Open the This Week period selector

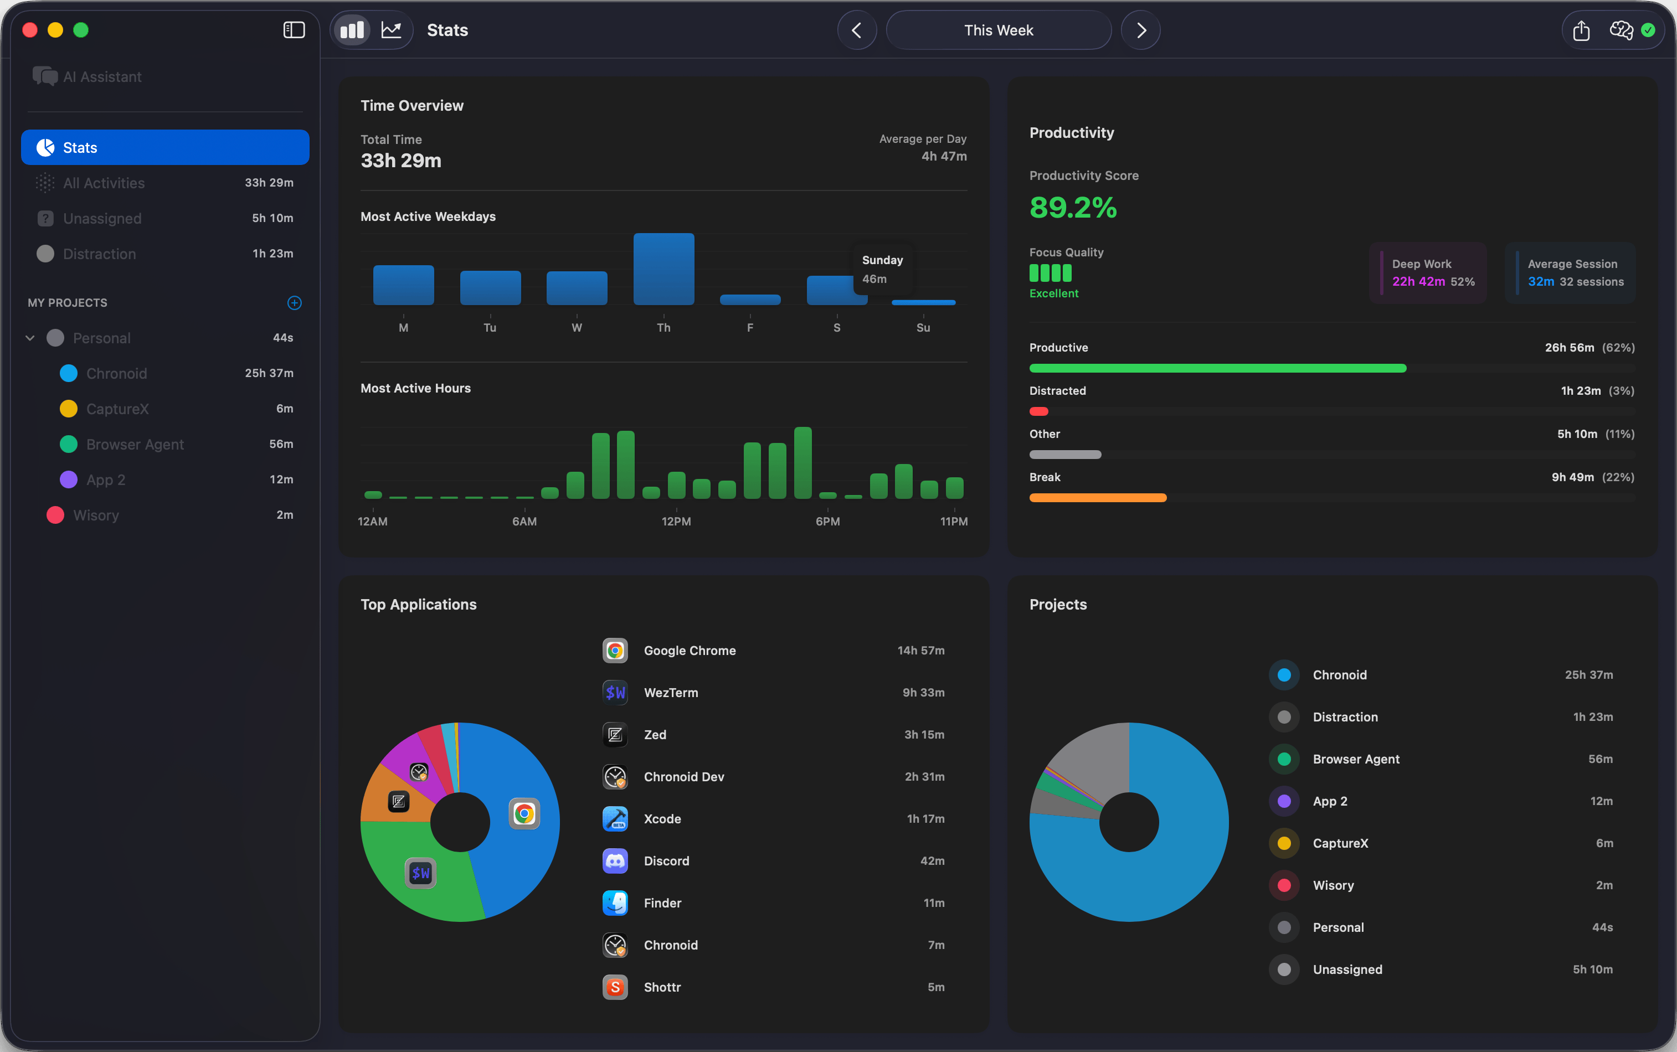click(x=998, y=30)
